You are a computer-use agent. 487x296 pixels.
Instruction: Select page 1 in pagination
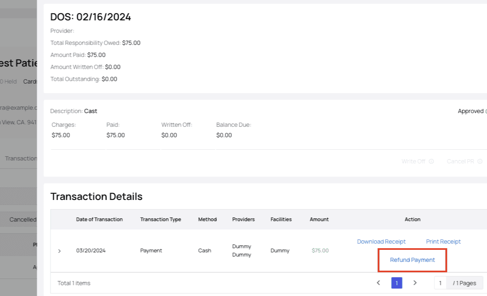396,283
